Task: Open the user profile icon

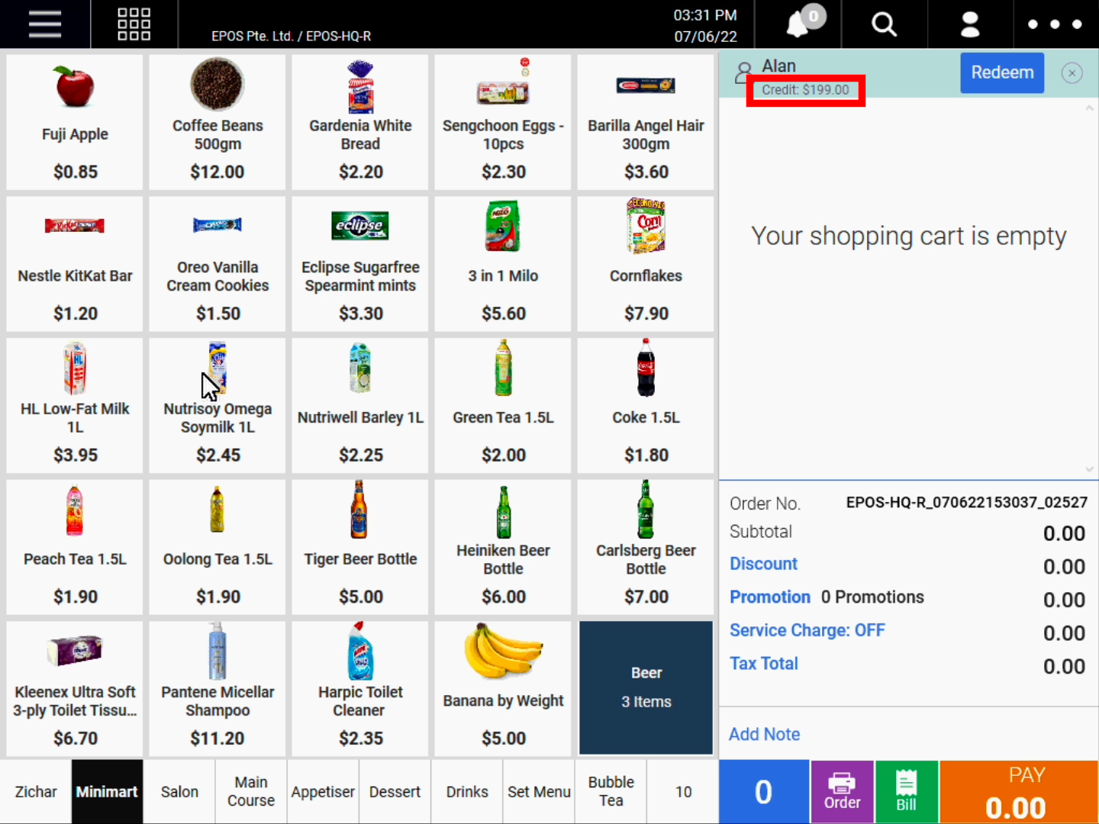Action: pos(970,24)
